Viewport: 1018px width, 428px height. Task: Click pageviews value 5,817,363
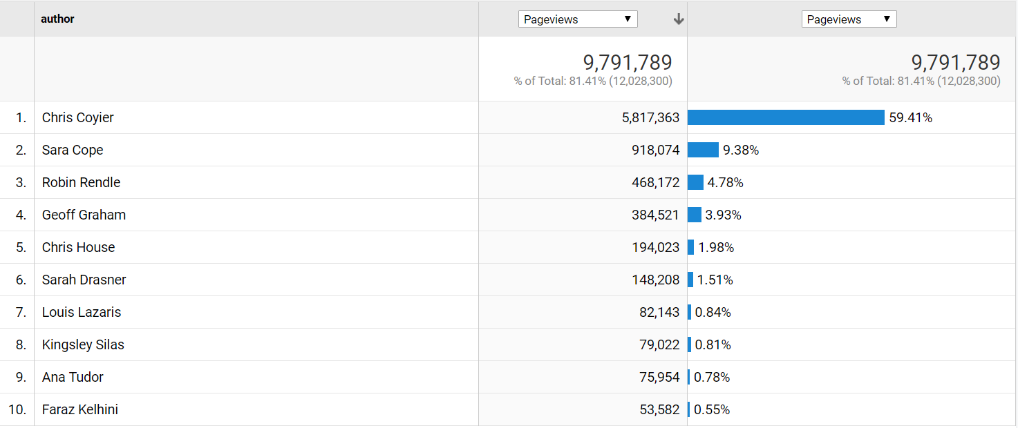pos(650,117)
